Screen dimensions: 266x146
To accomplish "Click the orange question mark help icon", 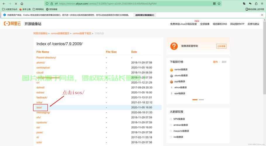I will click(x=174, y=46).
